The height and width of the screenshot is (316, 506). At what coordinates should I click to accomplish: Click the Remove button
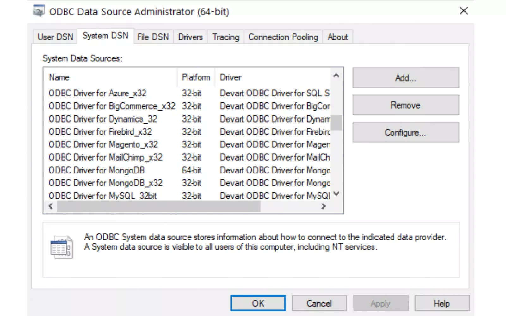point(405,105)
